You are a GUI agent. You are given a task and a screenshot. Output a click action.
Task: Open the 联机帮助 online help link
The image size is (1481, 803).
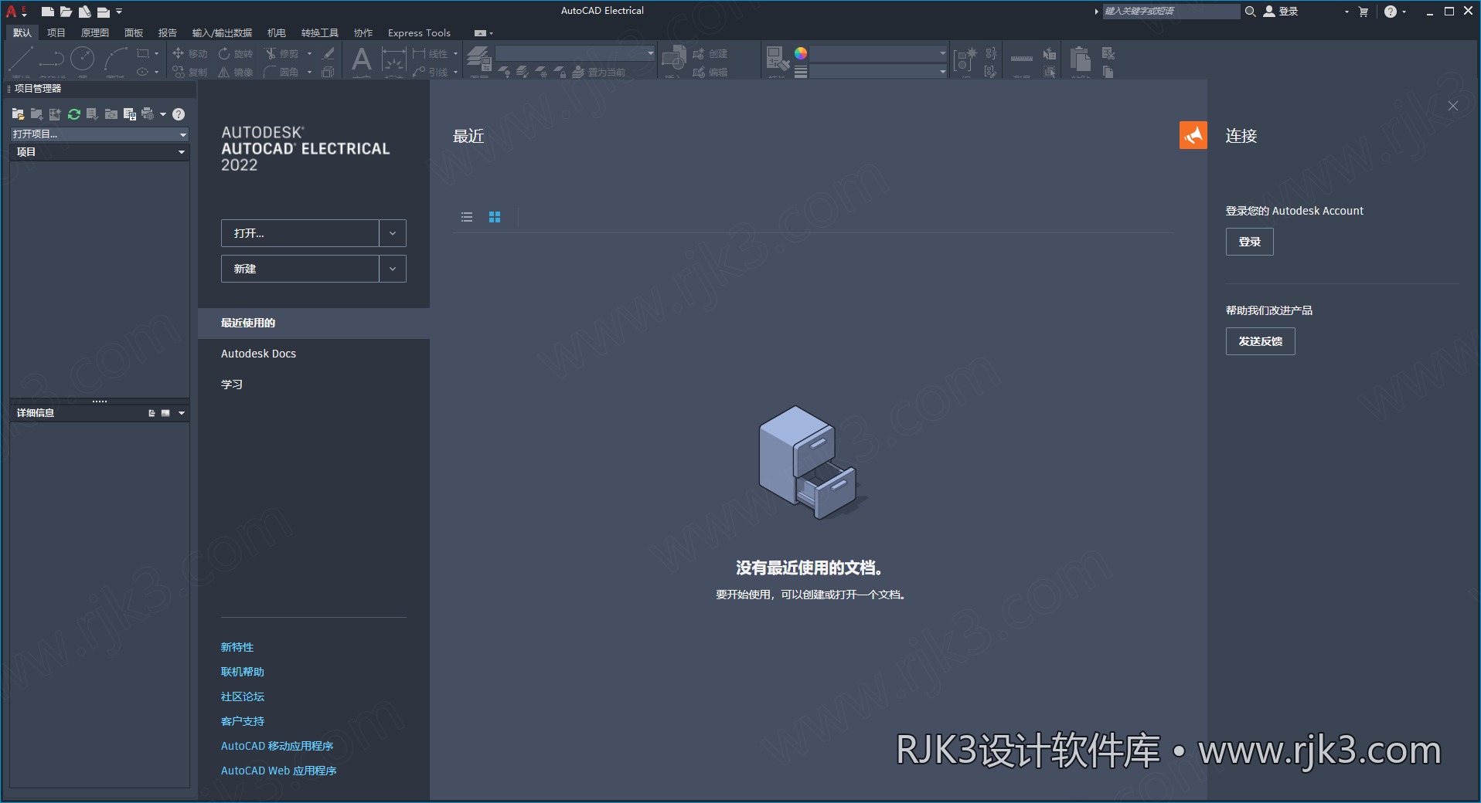(243, 672)
